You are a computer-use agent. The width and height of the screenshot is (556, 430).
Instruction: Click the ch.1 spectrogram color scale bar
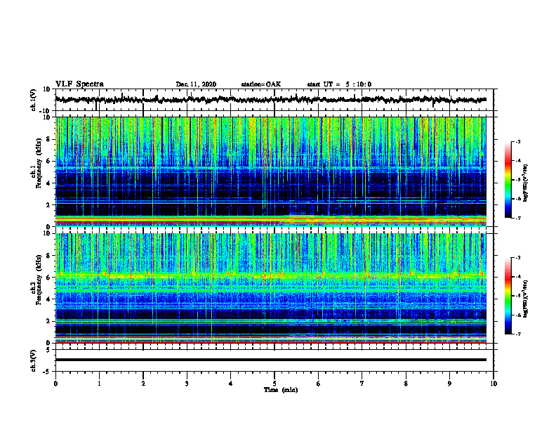click(x=508, y=180)
